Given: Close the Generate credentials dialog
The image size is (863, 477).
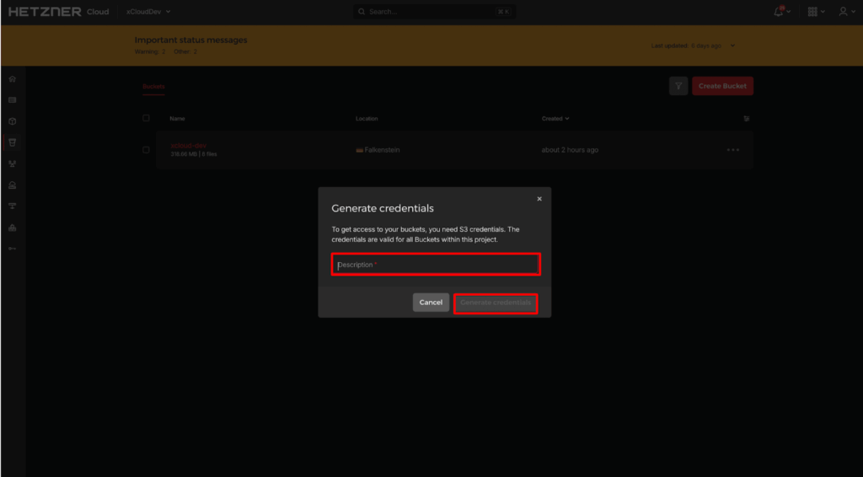Looking at the screenshot, I should pos(539,199).
